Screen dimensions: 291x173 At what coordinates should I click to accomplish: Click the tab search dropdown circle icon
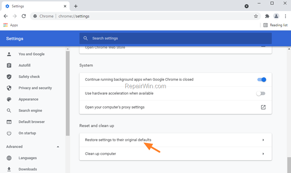click(247, 6)
